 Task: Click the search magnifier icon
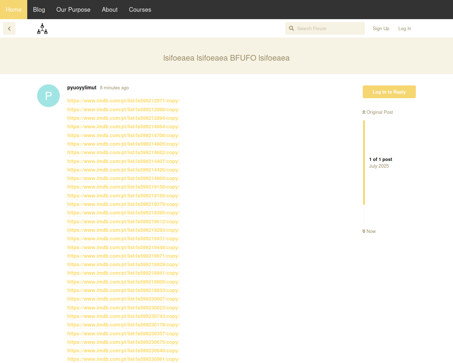pyautogui.click(x=291, y=28)
